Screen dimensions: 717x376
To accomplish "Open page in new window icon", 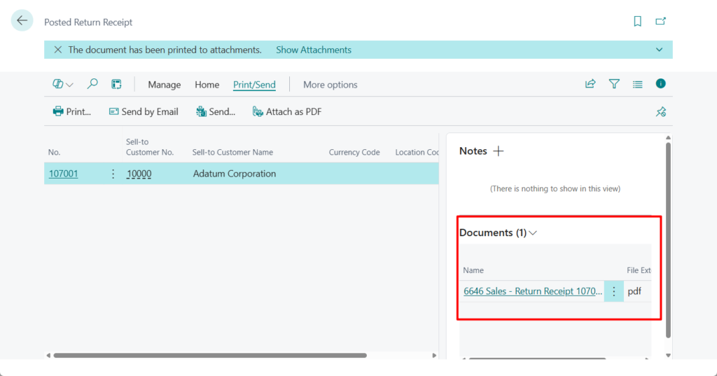I will pos(660,22).
